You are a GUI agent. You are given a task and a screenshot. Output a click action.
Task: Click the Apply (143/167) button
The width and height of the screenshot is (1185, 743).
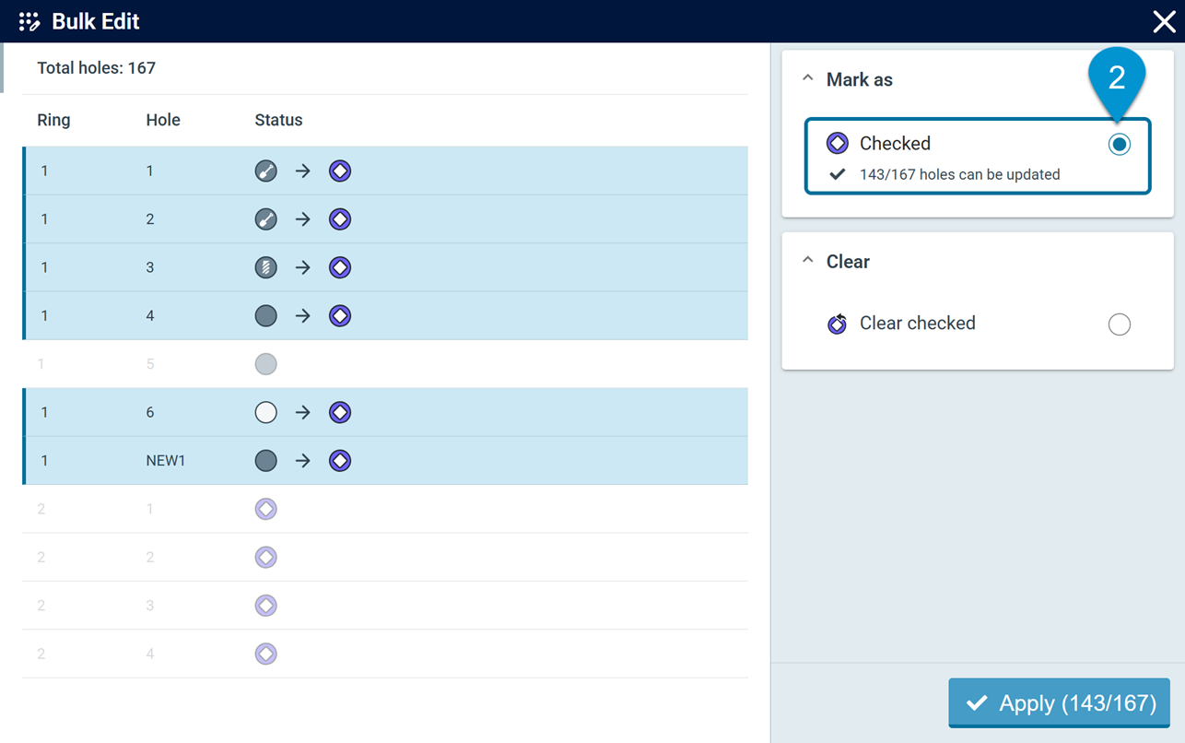pyautogui.click(x=1059, y=702)
